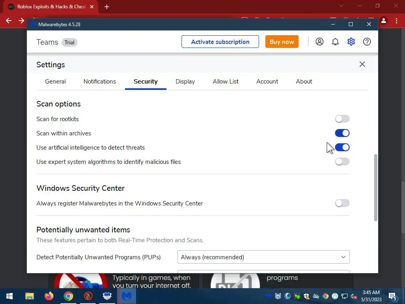Launch Firefox from the taskbar

(49, 296)
